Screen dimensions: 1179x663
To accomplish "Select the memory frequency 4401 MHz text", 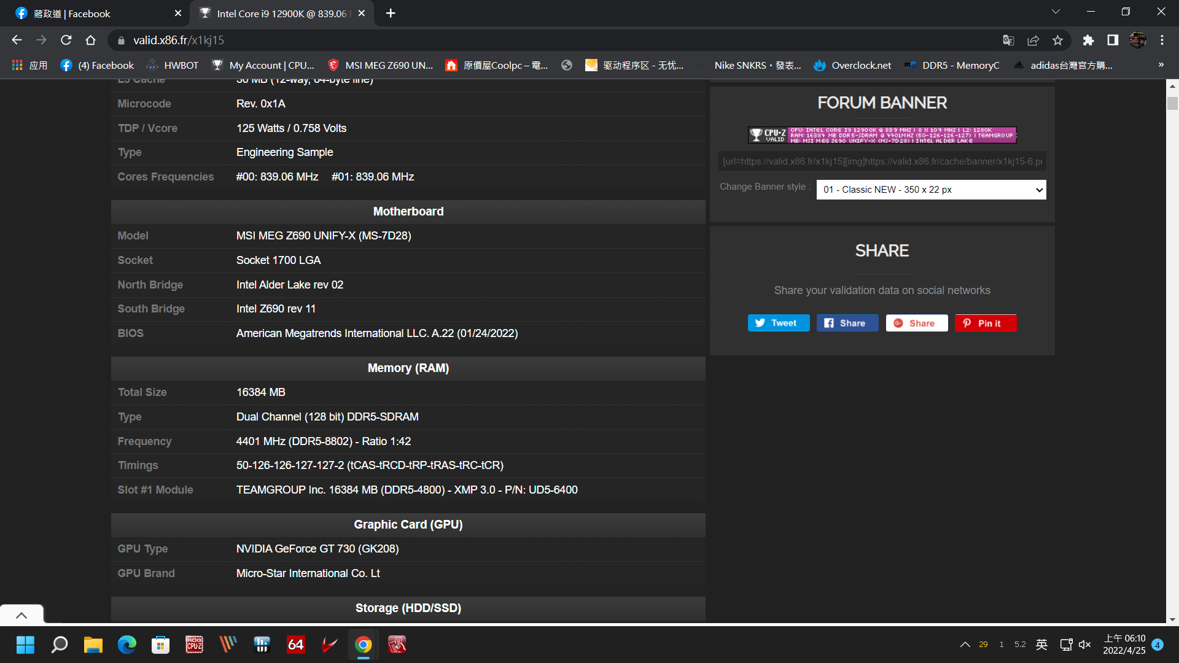I will pyautogui.click(x=324, y=441).
